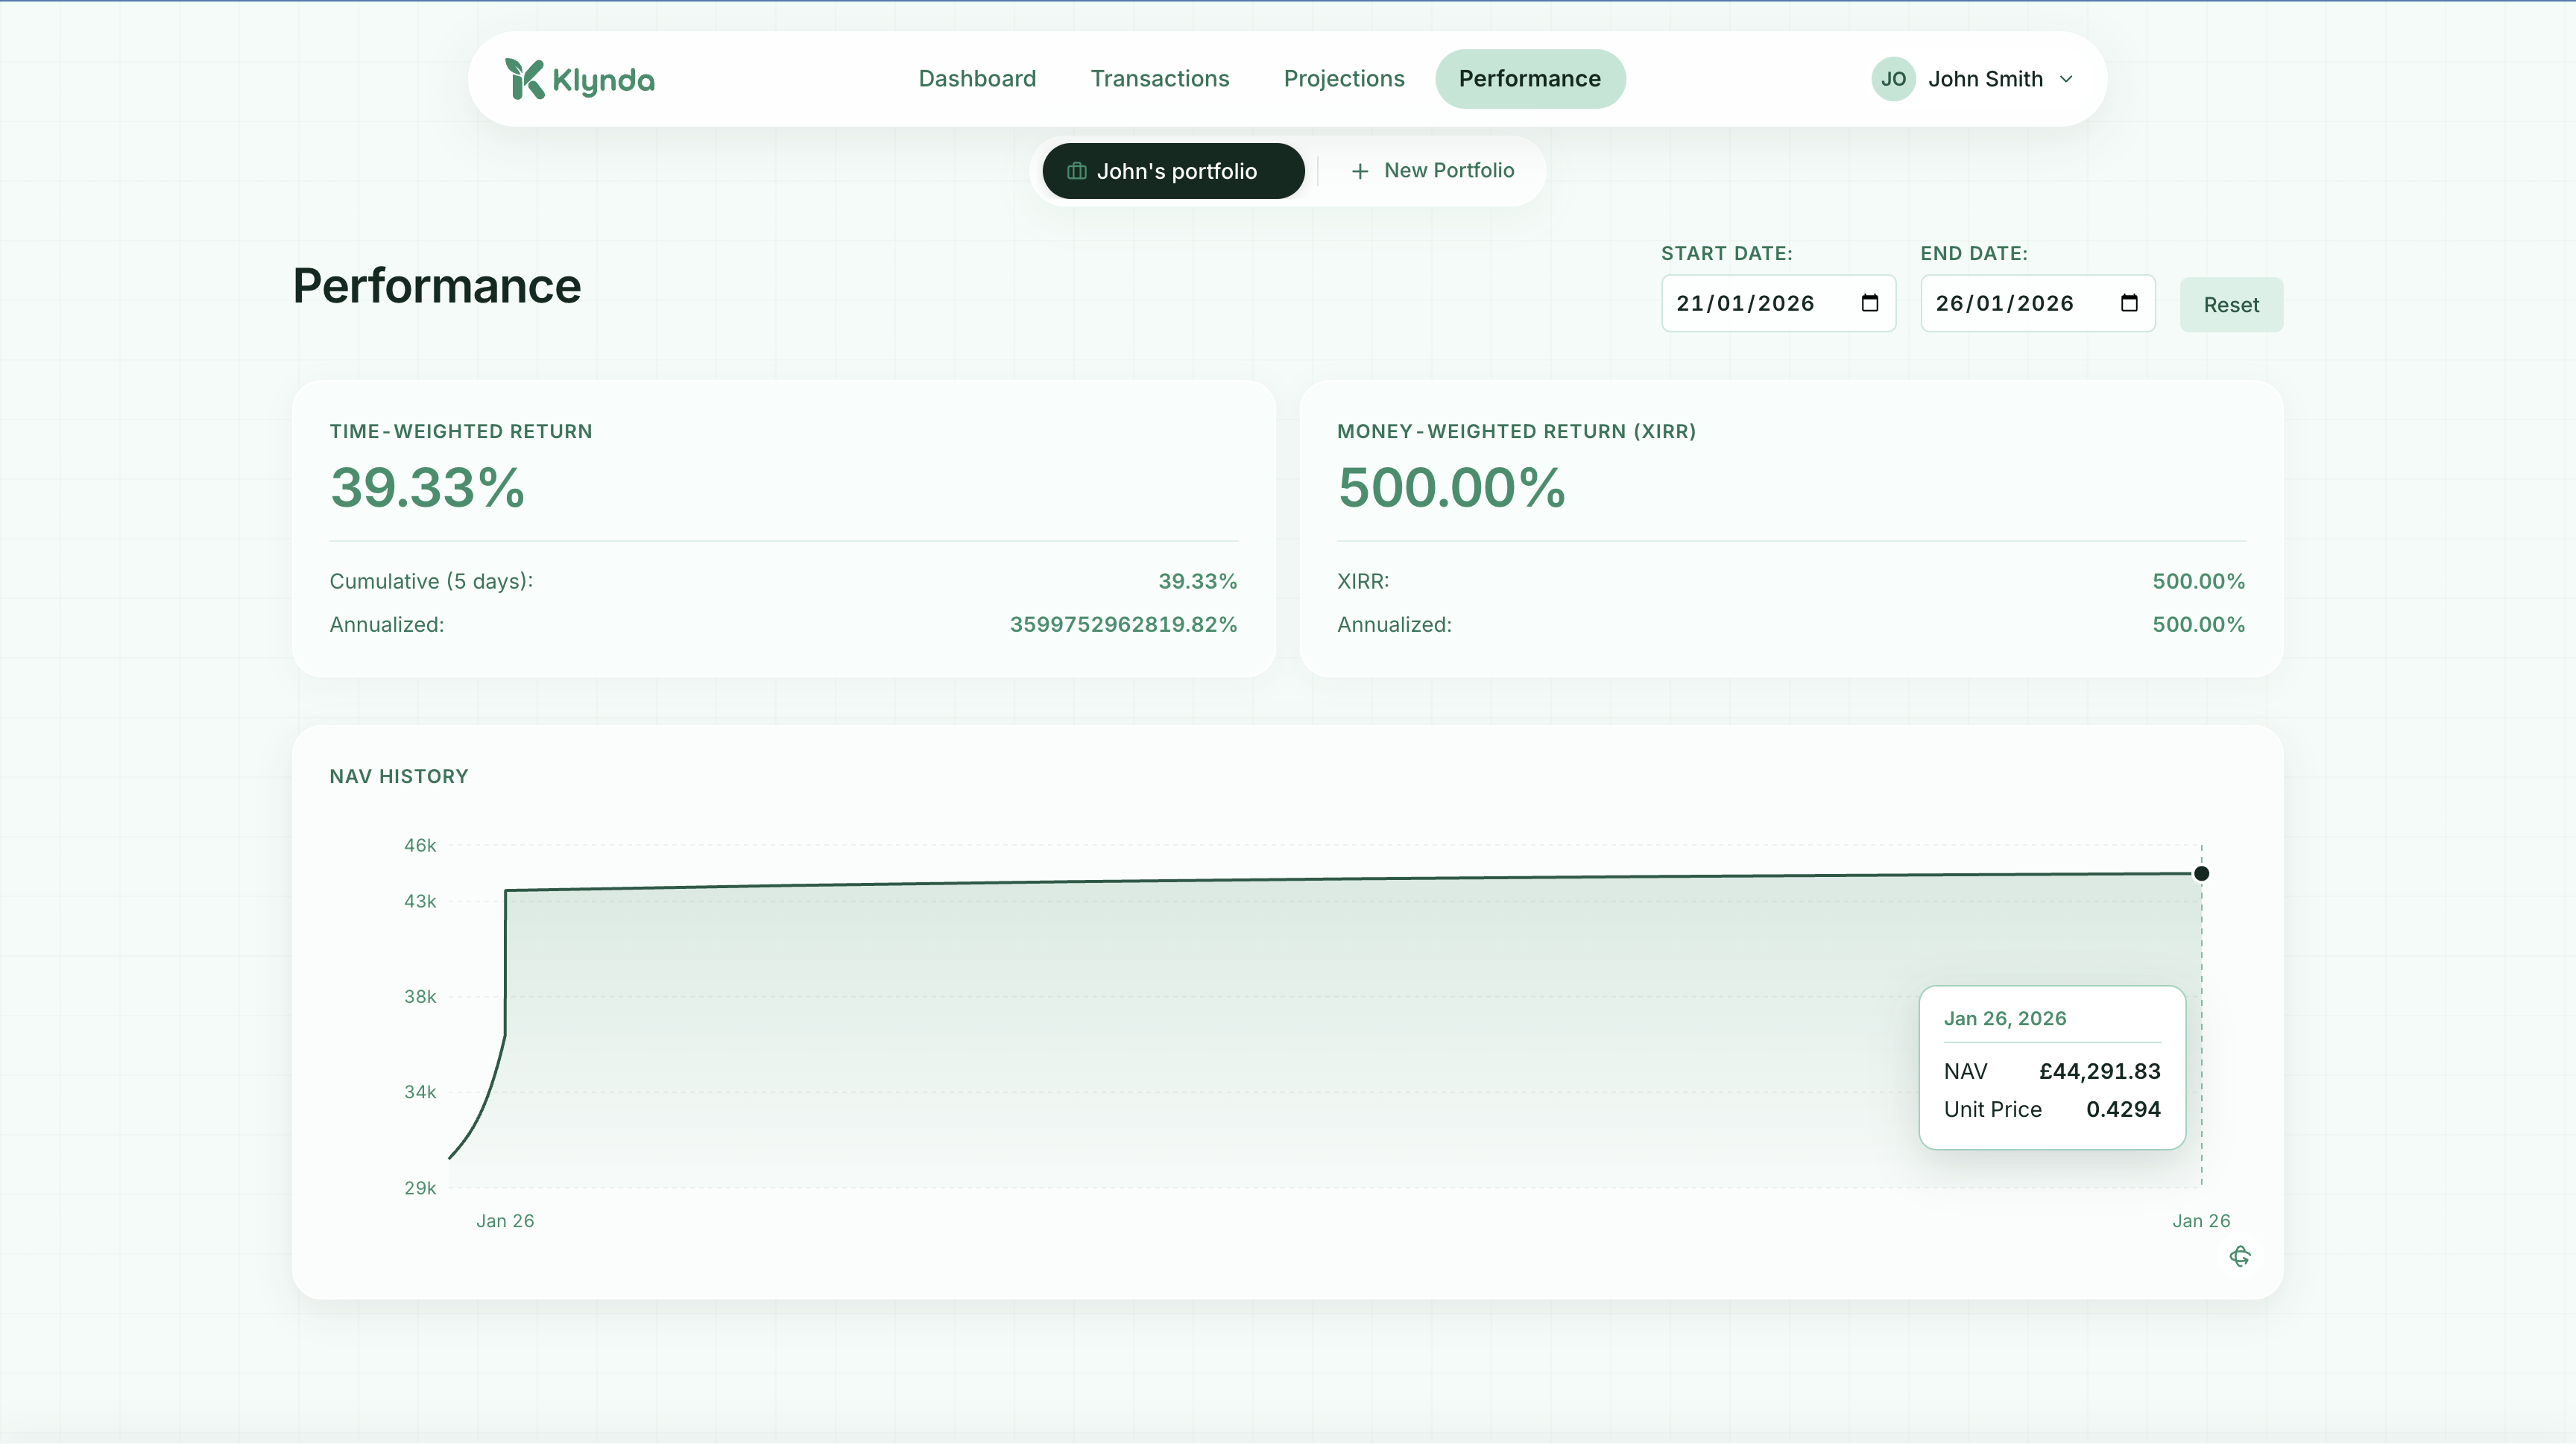The height and width of the screenshot is (1444, 2576).
Task: Open the start date calendar picker icon
Action: click(1869, 303)
